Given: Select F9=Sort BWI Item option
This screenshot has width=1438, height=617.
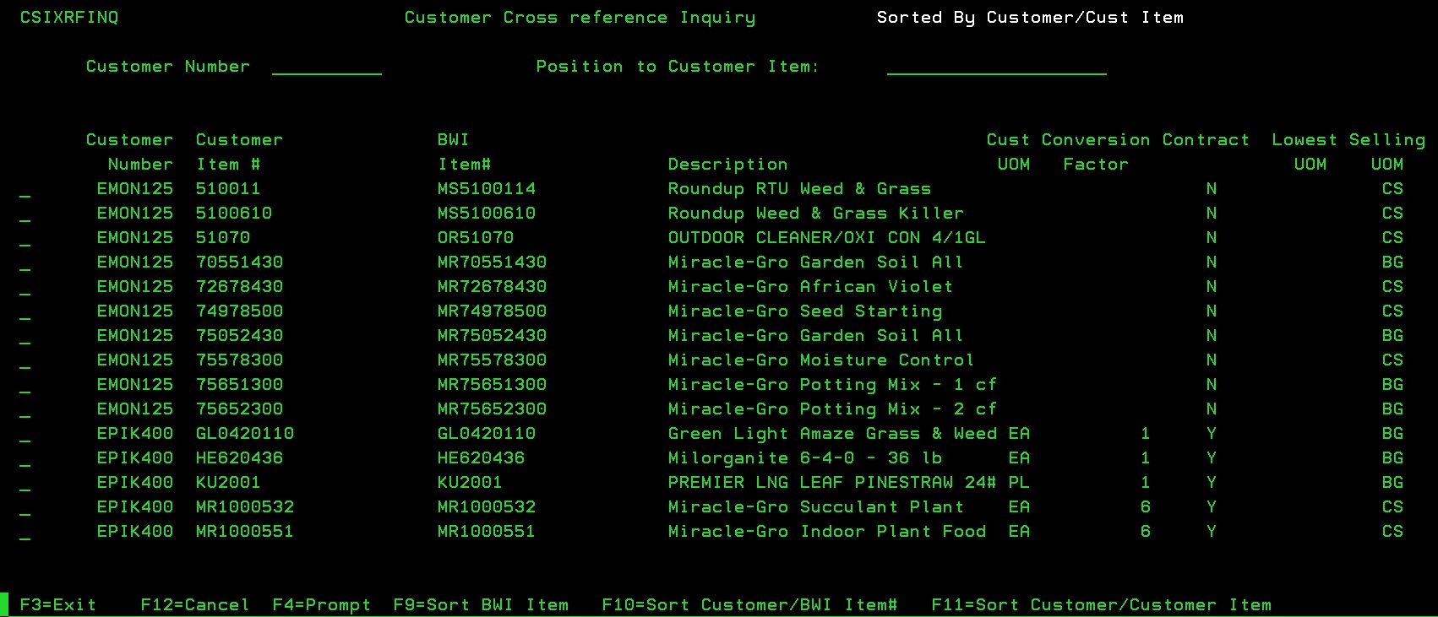Looking at the screenshot, I should (481, 605).
